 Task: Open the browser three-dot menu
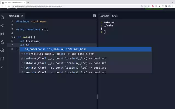click(x=173, y=6)
